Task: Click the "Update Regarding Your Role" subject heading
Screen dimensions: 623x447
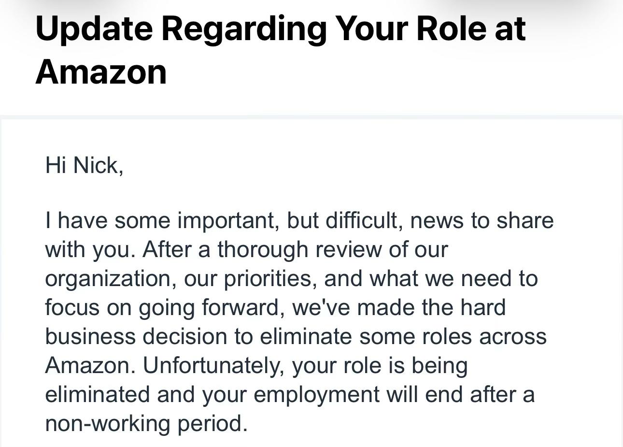Action: (x=280, y=29)
